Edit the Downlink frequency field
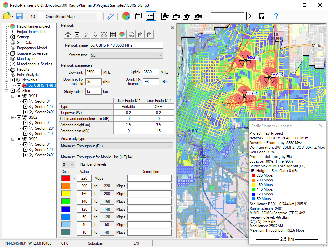 pos(93,72)
